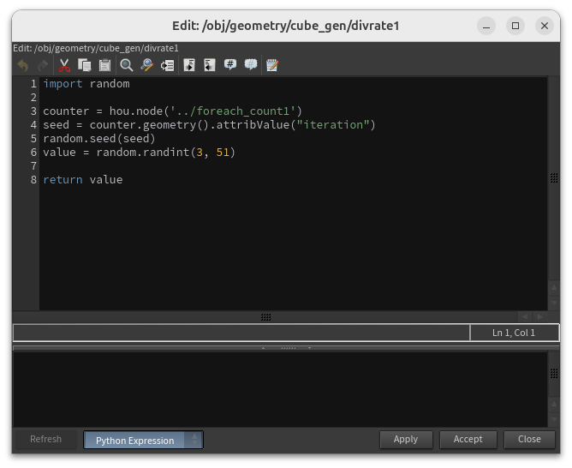The width and height of the screenshot is (572, 468).
Task: Click the lower output pane area
Action: pyautogui.click(x=280, y=389)
